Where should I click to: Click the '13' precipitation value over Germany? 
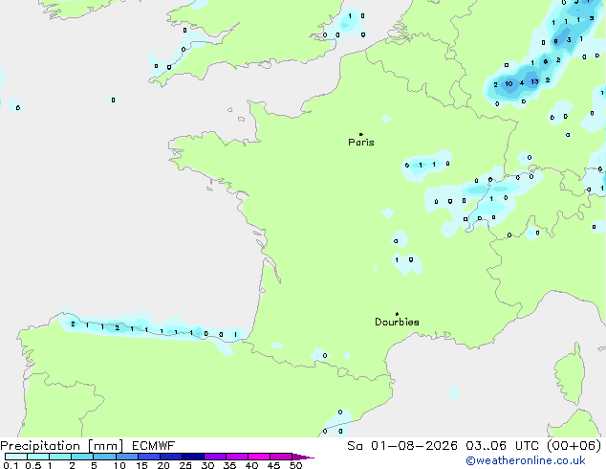pos(534,81)
